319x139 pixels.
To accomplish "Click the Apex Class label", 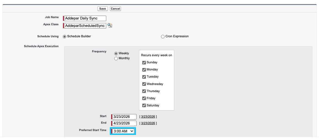I will pos(51,24).
